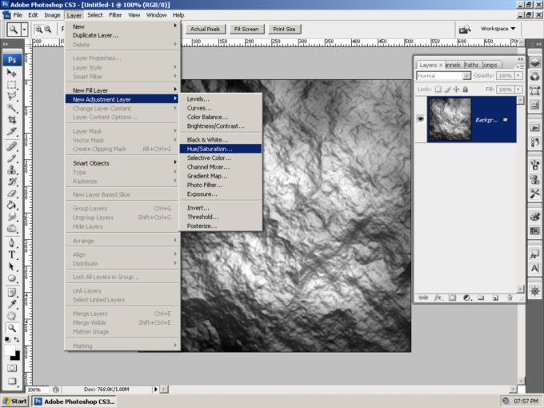Select the Healing Brush tool
The width and height of the screenshot is (544, 408).
tap(12, 146)
